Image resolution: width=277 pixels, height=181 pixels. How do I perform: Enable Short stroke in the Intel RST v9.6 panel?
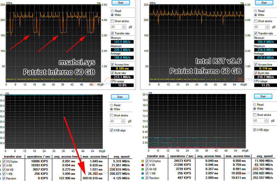tap(256, 21)
